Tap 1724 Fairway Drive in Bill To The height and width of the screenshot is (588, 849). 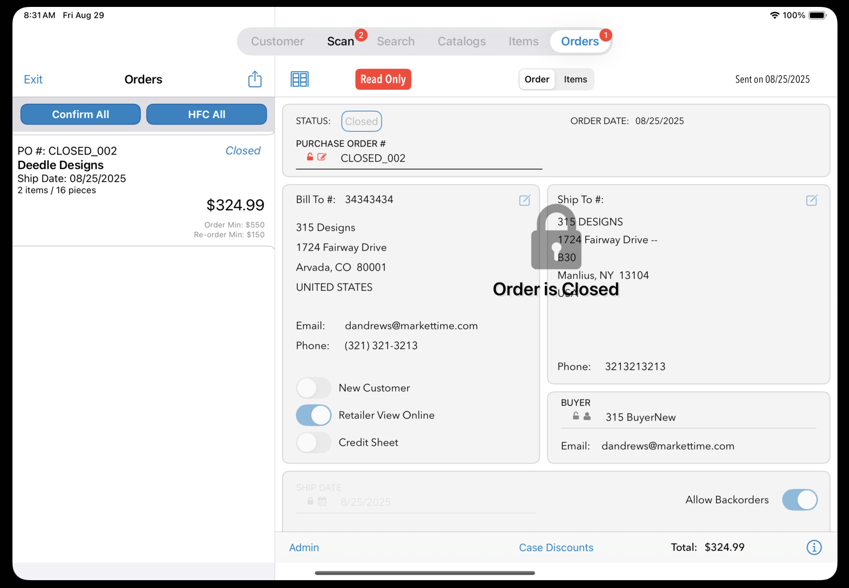pos(341,247)
